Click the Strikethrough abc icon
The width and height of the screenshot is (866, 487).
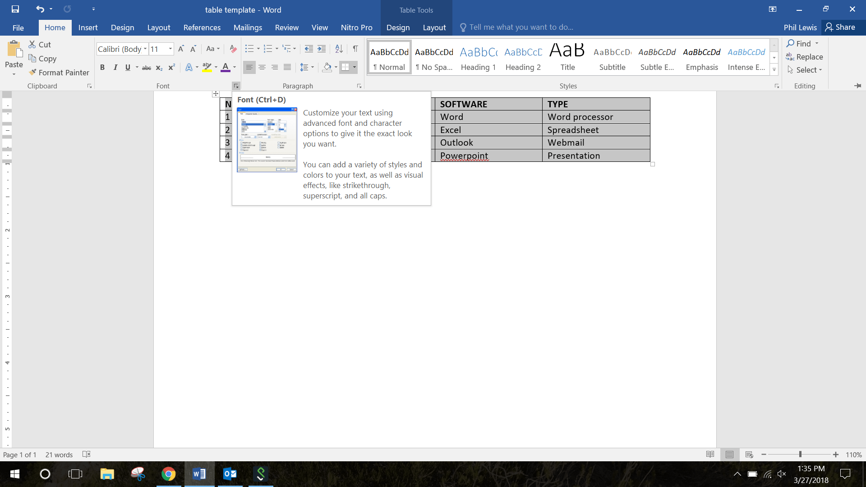147,68
